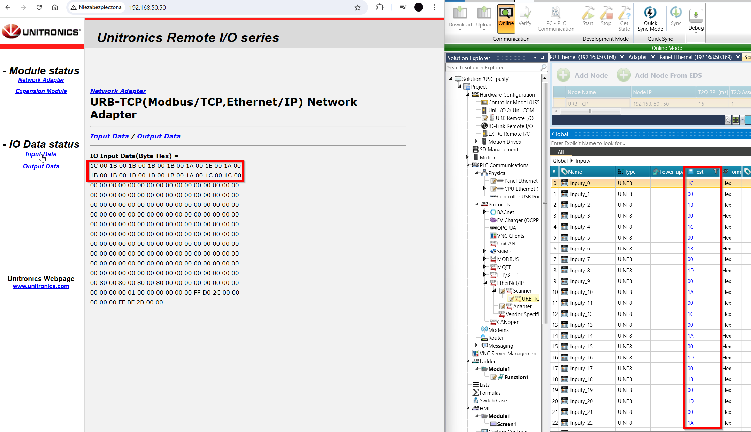Click the Global breadcrumb item
The height and width of the screenshot is (432, 751).
click(x=560, y=161)
